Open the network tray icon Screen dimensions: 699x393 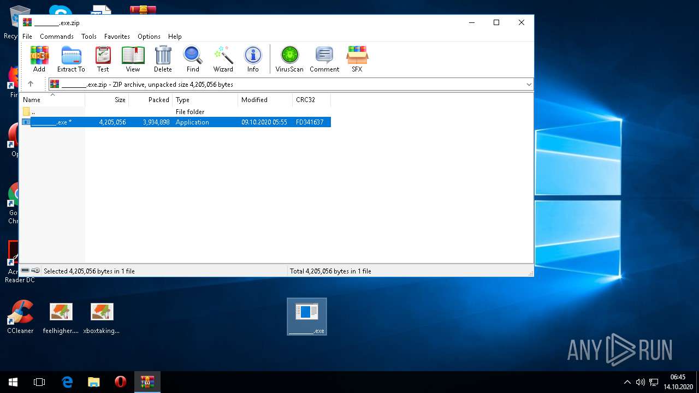654,382
